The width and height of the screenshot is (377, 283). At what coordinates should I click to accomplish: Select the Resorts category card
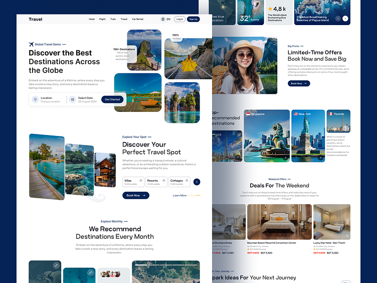tap(156, 182)
